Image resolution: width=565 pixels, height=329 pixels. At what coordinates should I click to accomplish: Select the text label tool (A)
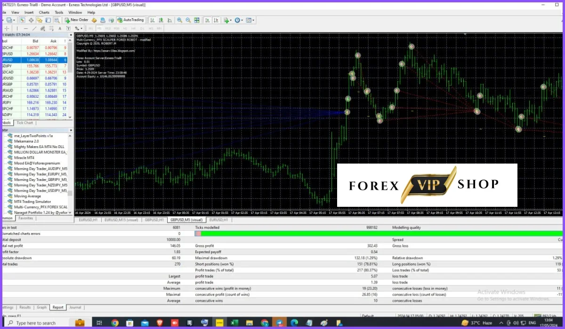pyautogui.click(x=60, y=28)
